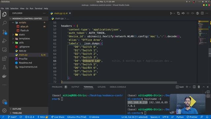Maximize the panel size chevron
Image resolution: width=211 pixels, height=119 pixels.
click(203, 87)
